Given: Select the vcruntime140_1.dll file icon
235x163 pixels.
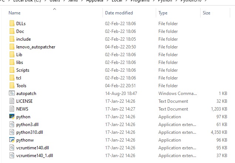Looking at the screenshot, I should [11, 156].
